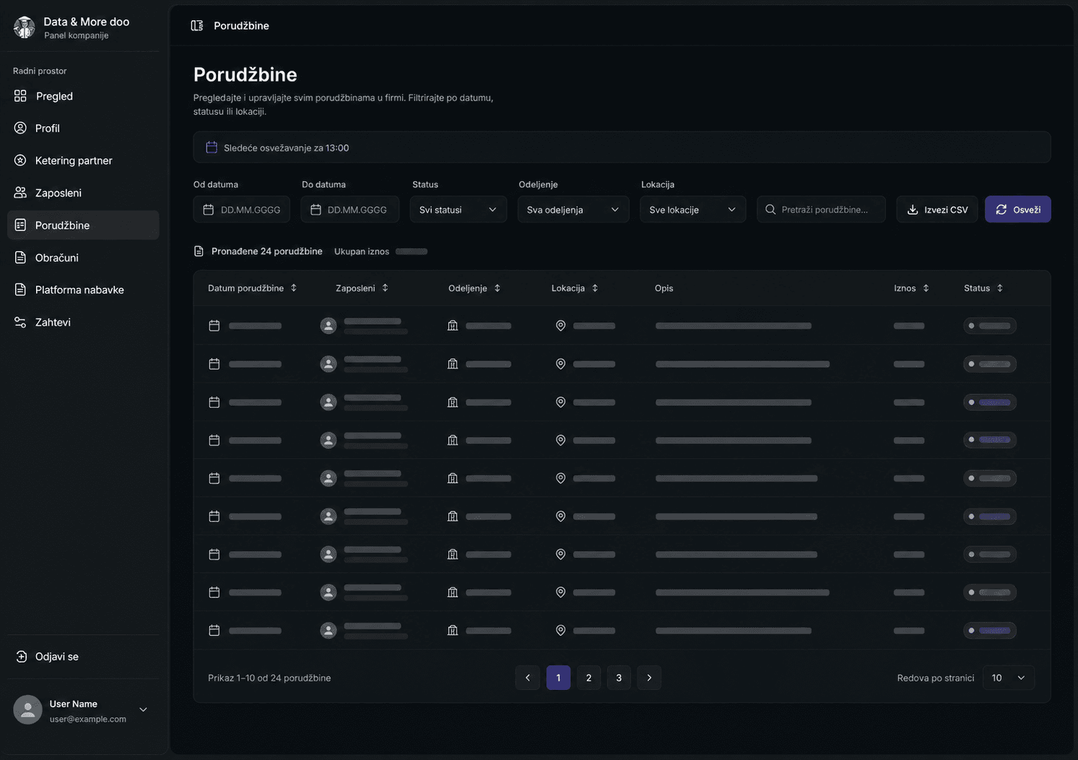Screen dimensions: 1078x760
Task: Sort table by Odeljenje column
Action: 474,288
